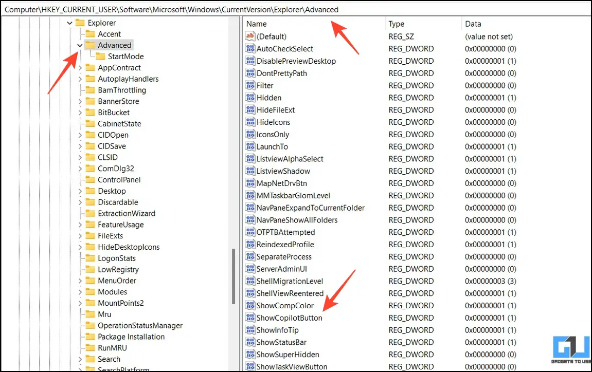Click the ShellMigrationLevel DWORD icon
This screenshot has width=592, height=372.
coord(250,281)
